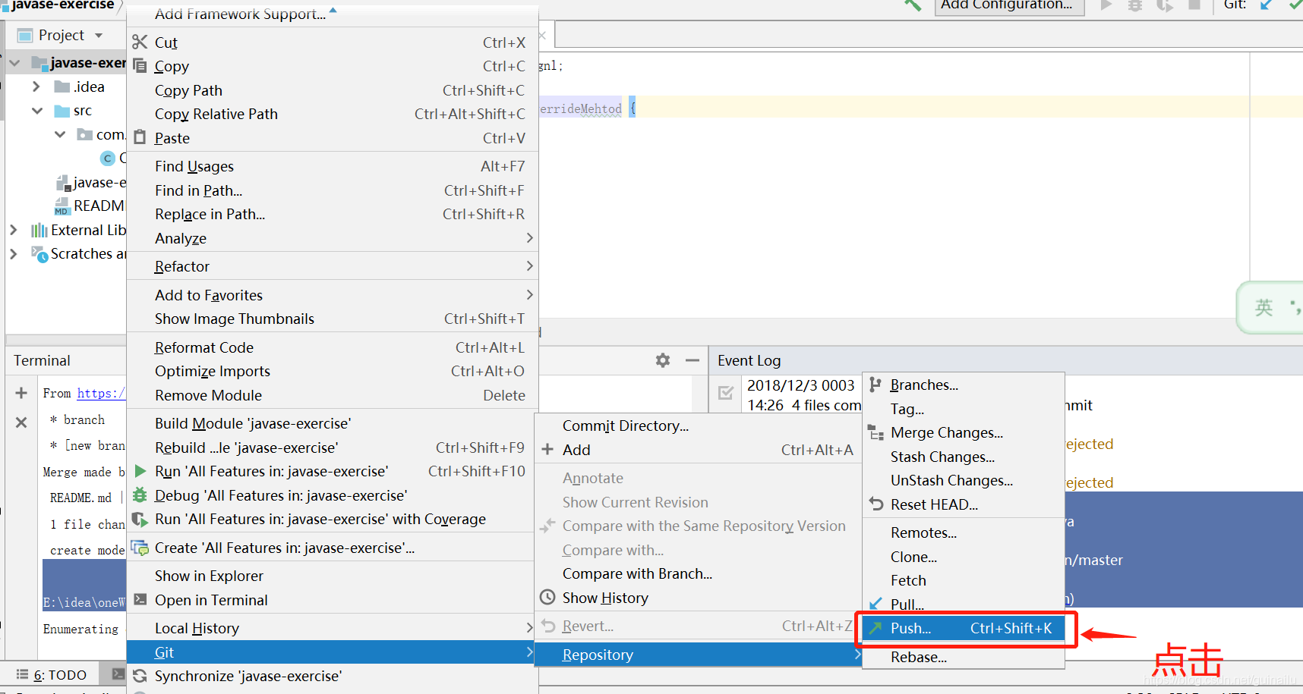Collapse the javase-exercise root node
Screen dimensions: 1303x694
pyautogui.click(x=14, y=63)
